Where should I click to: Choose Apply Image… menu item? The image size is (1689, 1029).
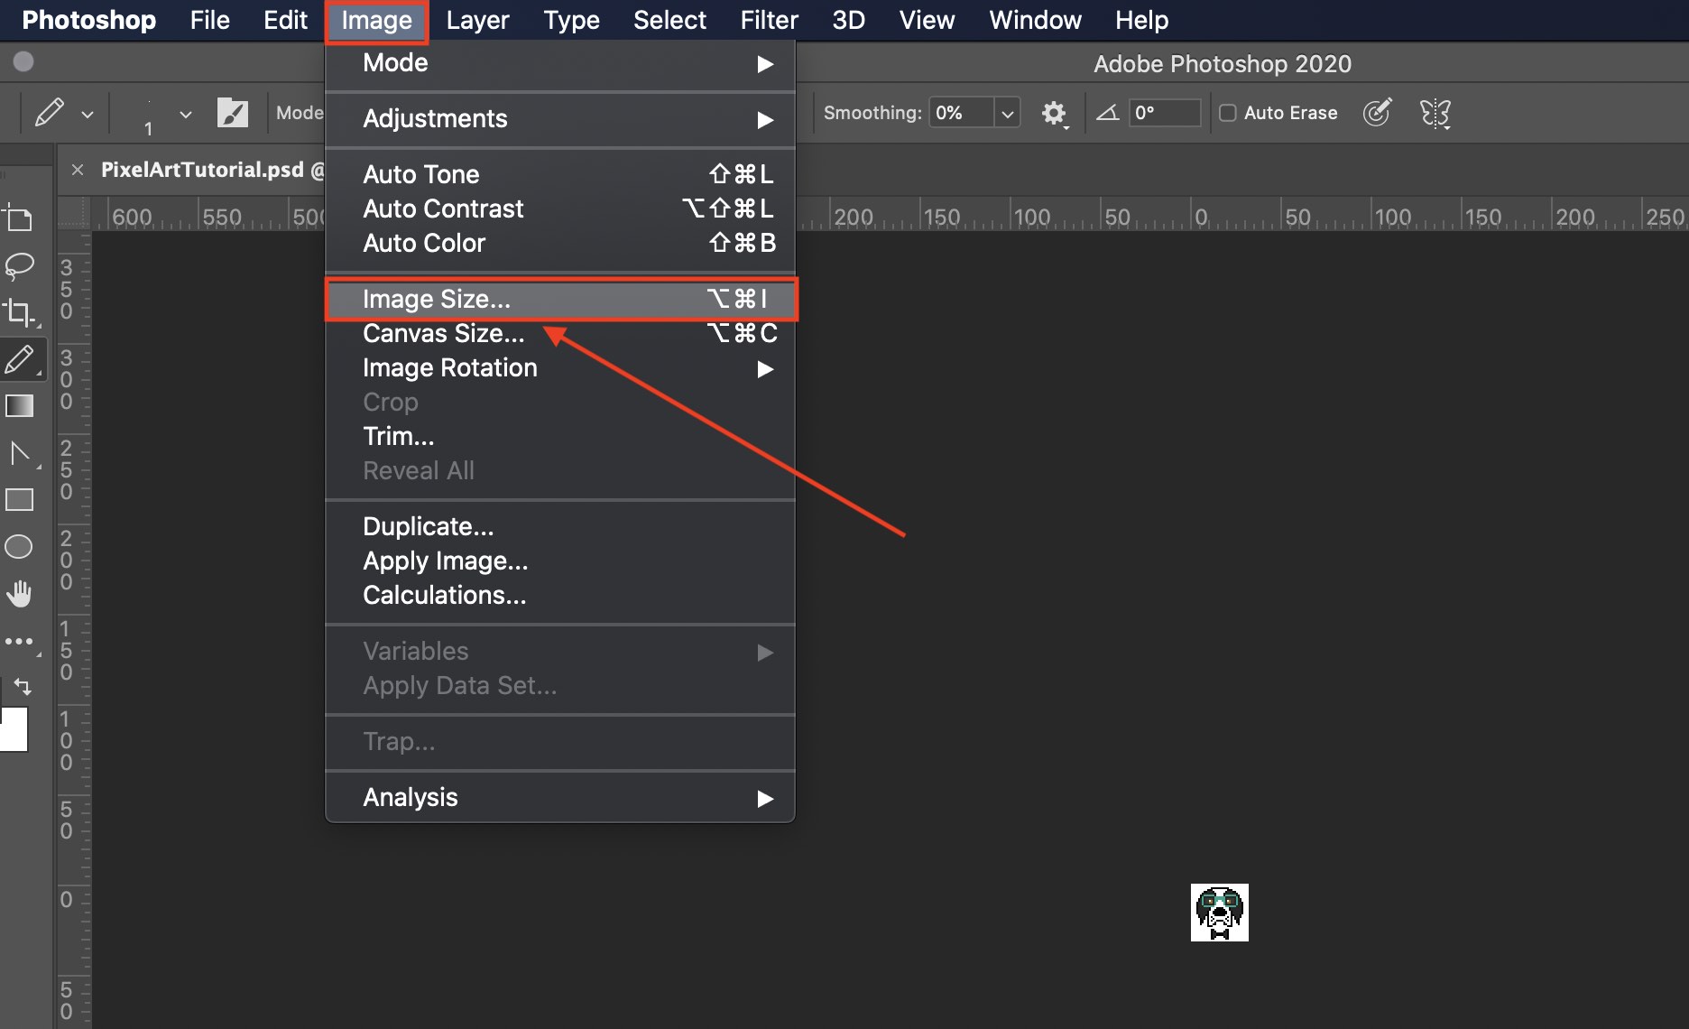[x=559, y=561]
